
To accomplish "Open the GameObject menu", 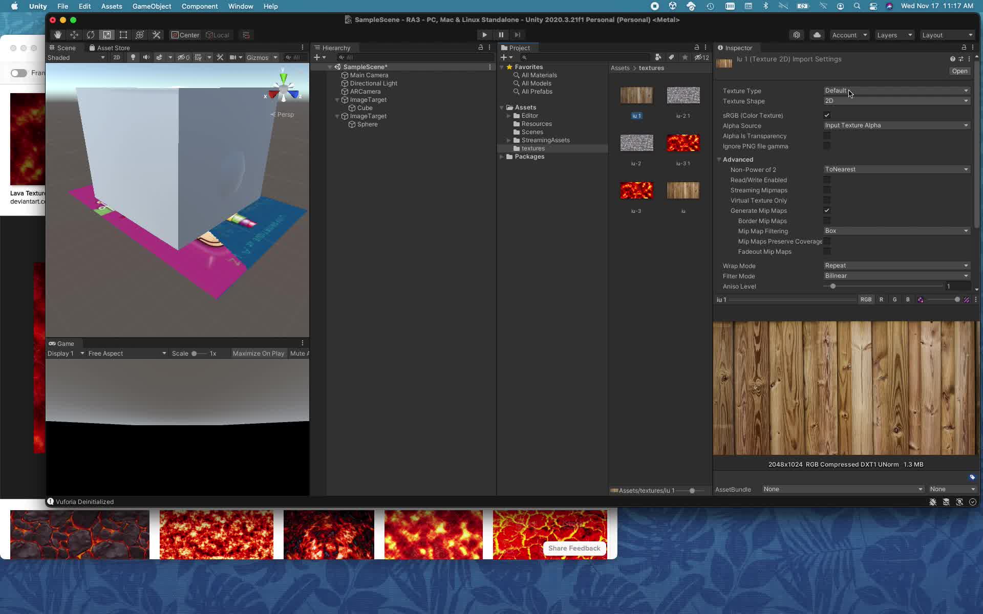I will pos(152,6).
